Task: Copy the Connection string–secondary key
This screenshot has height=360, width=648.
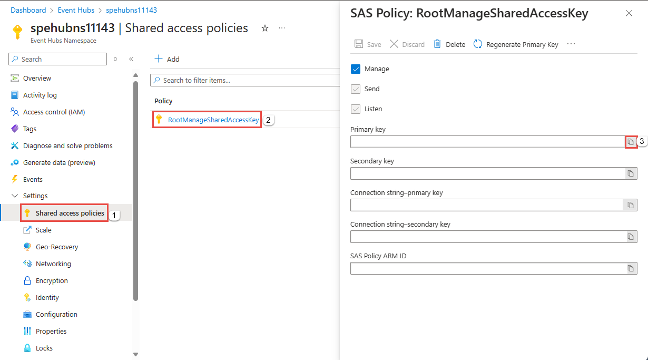Action: point(631,237)
